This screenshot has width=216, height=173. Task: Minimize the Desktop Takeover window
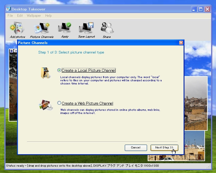(x=194, y=9)
